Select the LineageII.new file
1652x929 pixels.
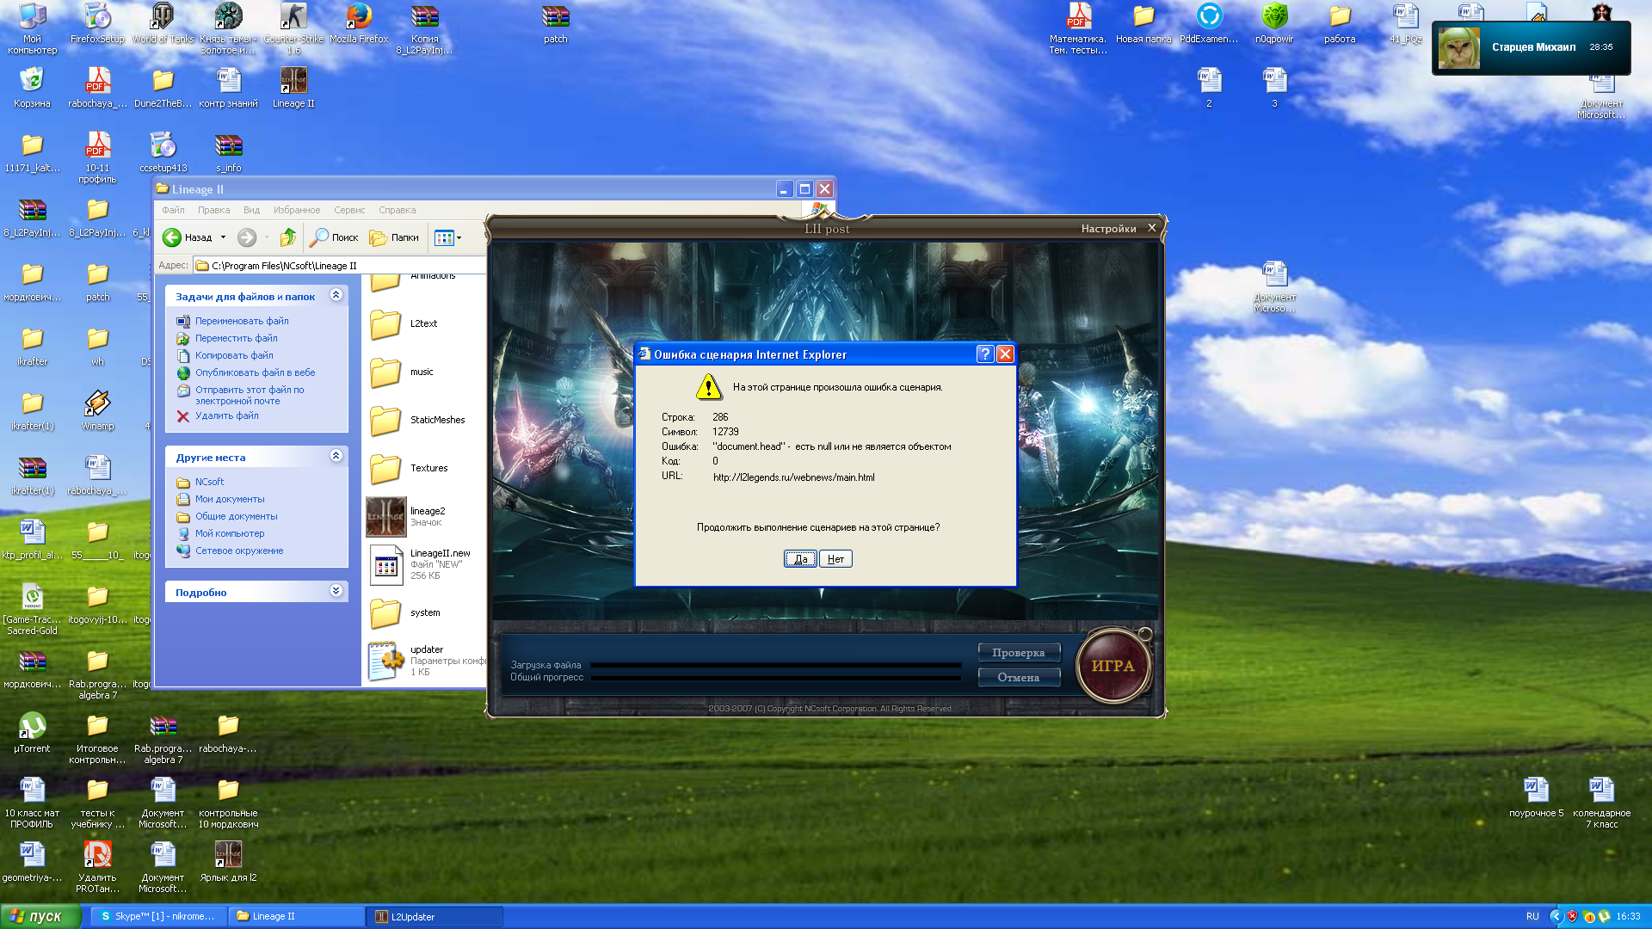click(x=420, y=564)
